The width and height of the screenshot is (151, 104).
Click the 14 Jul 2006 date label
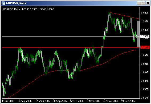coord(8,101)
